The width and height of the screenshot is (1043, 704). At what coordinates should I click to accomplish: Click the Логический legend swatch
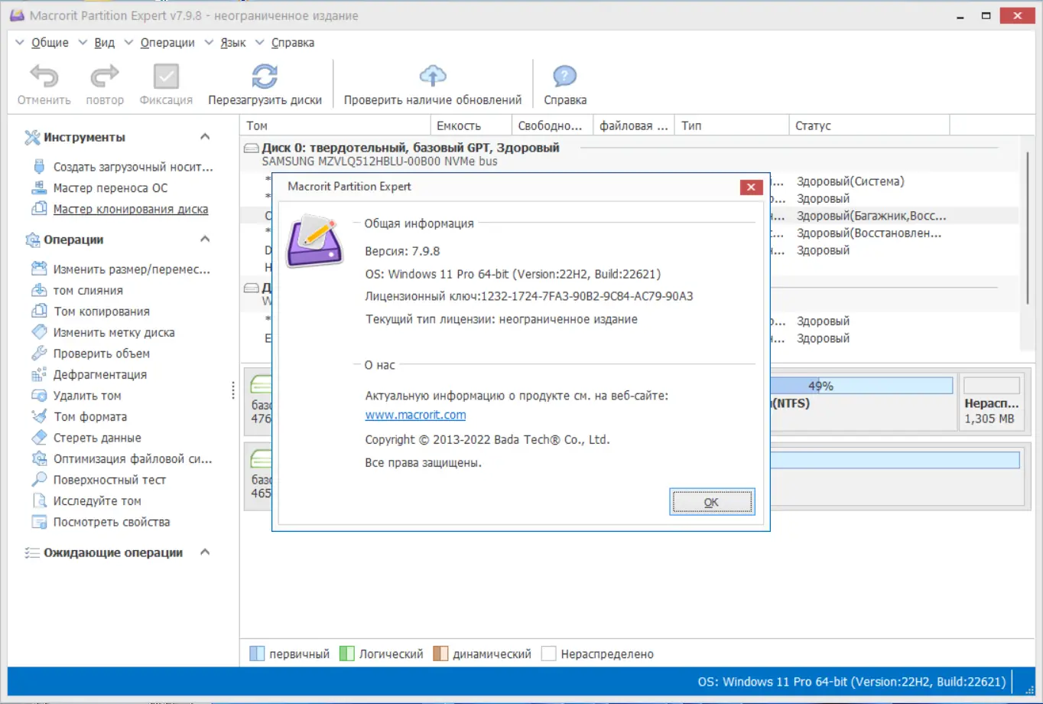pos(348,653)
